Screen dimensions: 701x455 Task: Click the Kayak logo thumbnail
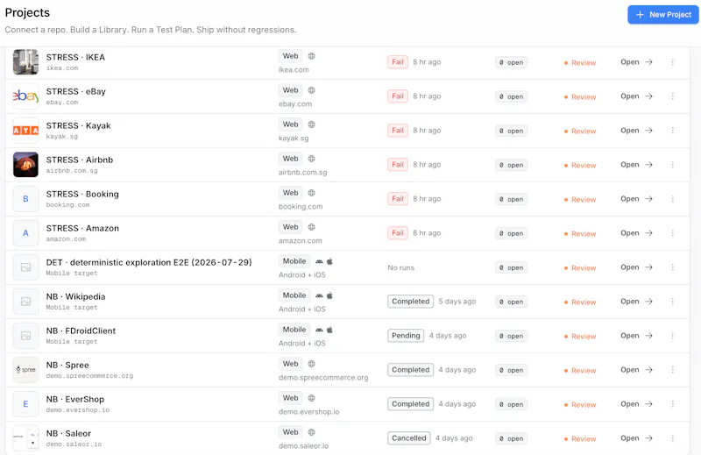click(x=25, y=131)
